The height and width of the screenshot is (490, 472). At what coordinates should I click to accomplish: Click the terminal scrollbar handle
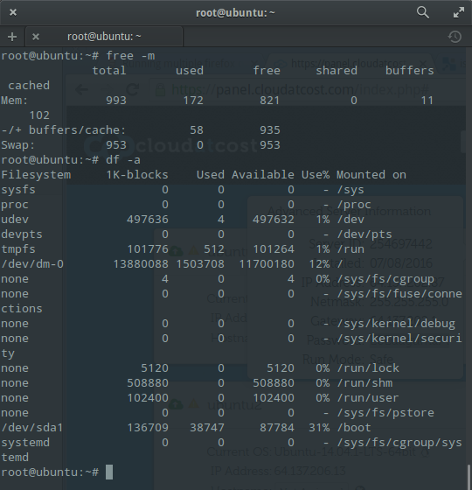click(469, 476)
